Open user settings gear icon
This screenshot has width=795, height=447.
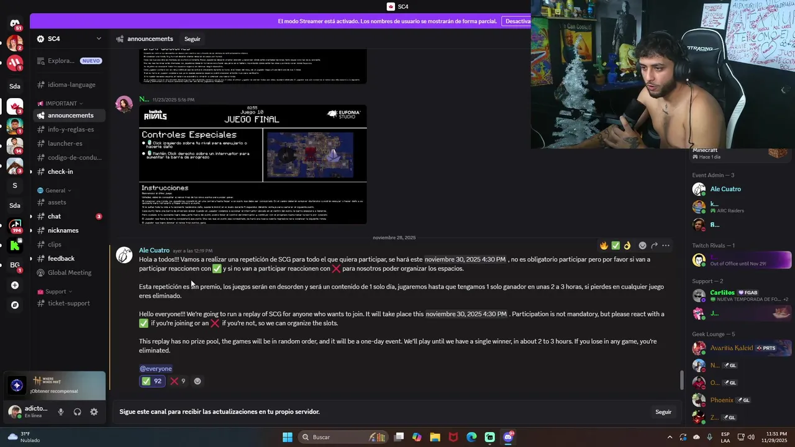point(94,412)
